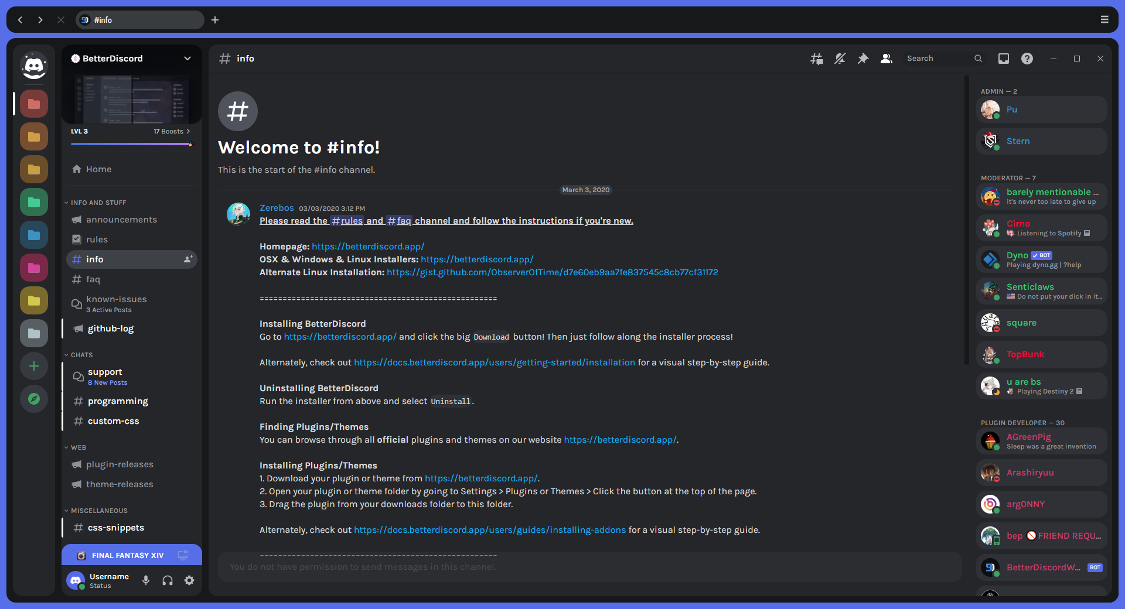Viewport: 1125px width, 609px height.
Task: Open the theme-releases channel
Action: pyautogui.click(x=132, y=484)
